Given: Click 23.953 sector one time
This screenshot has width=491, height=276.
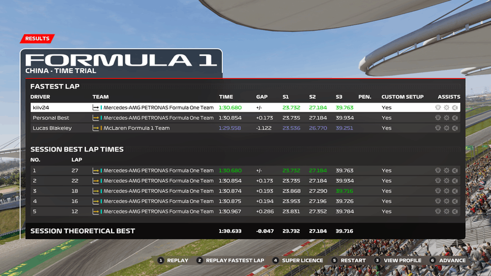Looking at the screenshot, I should [291, 201].
